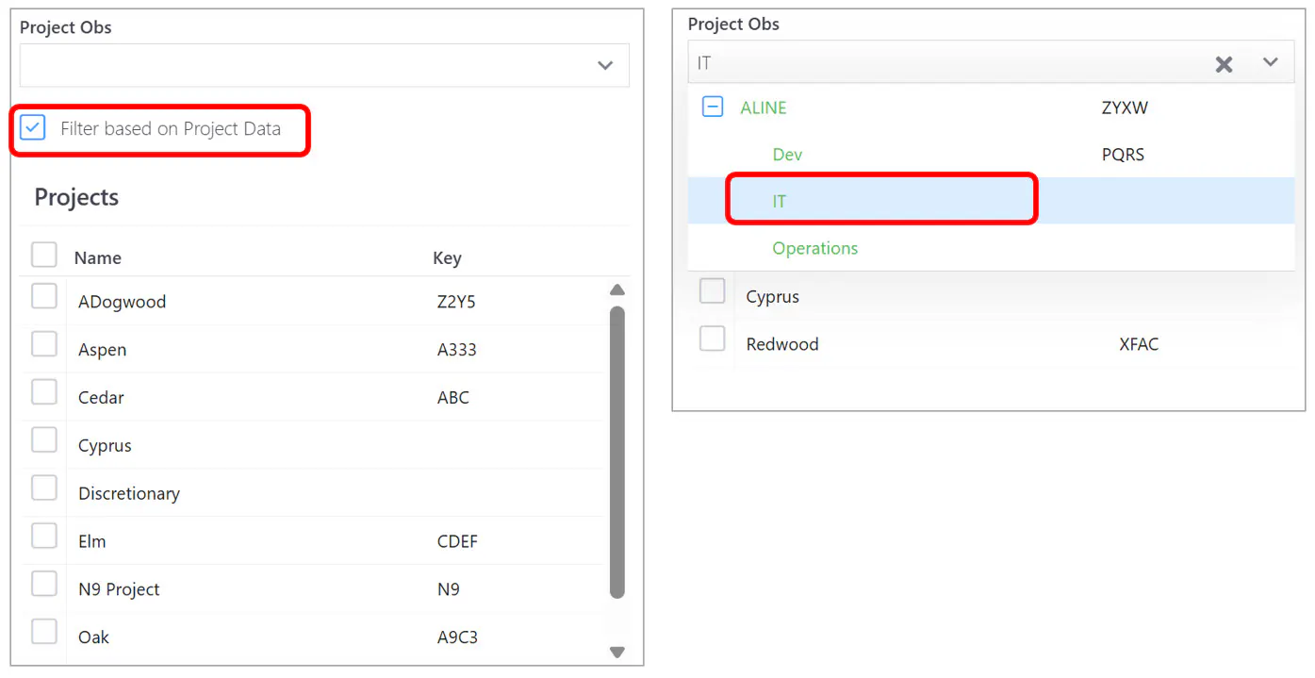Viewport: 1315px width, 678px height.
Task: Check the Elm project checkbox
Action: (x=44, y=537)
